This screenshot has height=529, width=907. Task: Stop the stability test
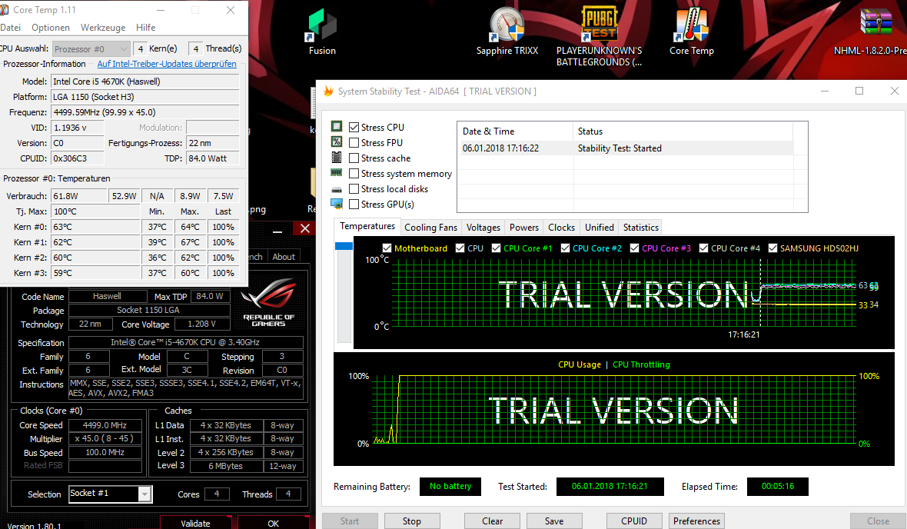[x=412, y=521]
